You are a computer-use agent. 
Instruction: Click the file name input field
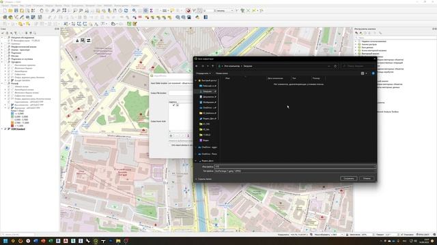pos(296,167)
